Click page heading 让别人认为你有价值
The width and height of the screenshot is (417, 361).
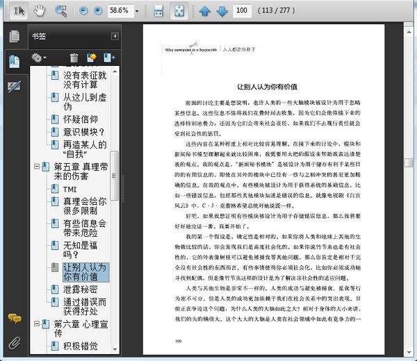point(267,87)
